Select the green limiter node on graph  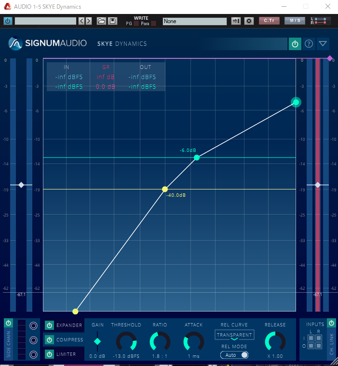coord(296,102)
